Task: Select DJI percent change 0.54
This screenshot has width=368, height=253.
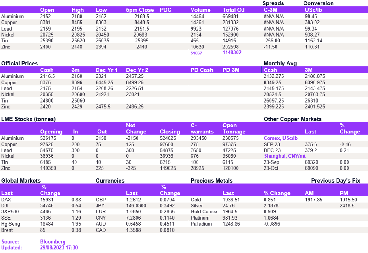Action: [76, 206]
